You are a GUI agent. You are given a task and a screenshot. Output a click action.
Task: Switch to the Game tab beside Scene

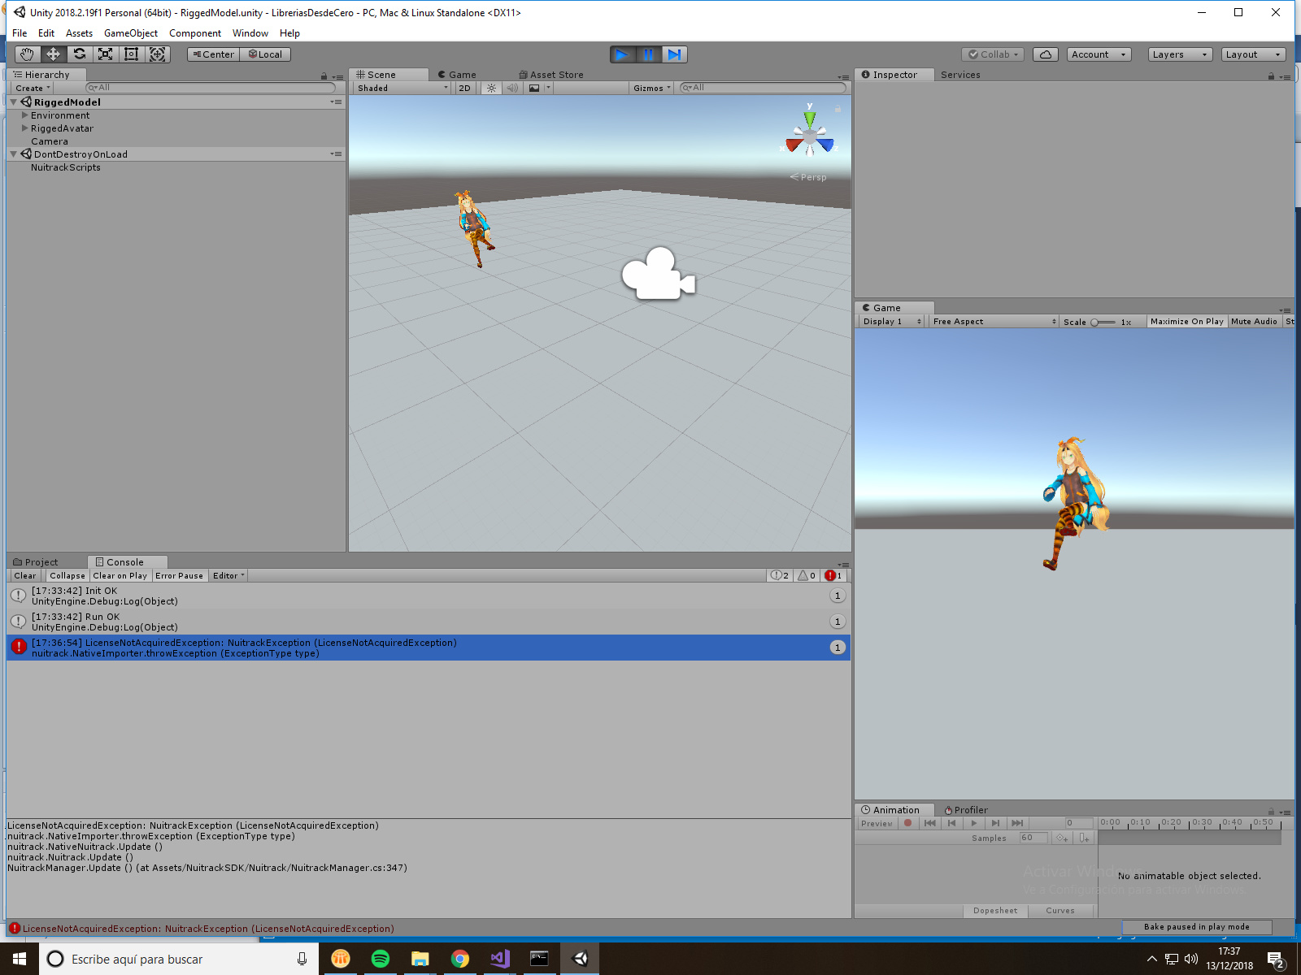pyautogui.click(x=457, y=75)
